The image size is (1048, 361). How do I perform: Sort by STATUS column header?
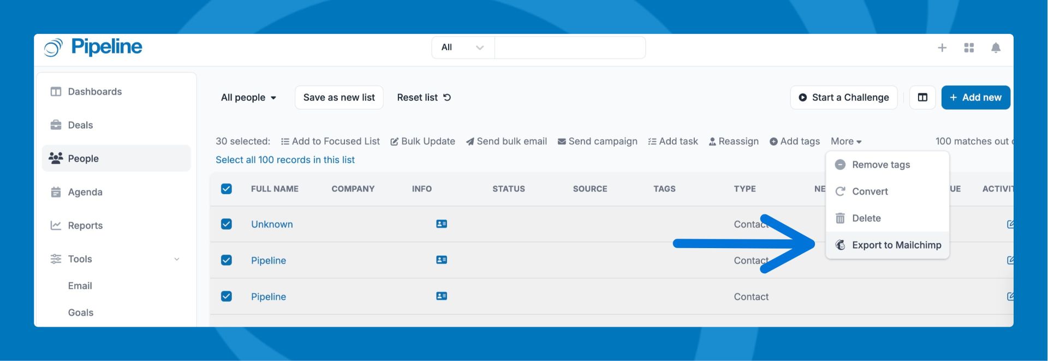pyautogui.click(x=509, y=189)
